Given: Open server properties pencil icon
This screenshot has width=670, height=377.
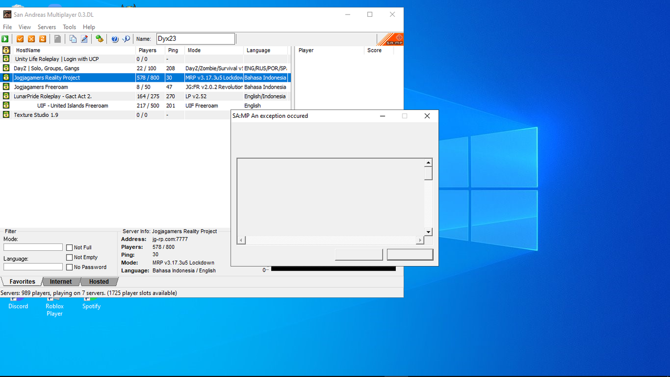Looking at the screenshot, I should pyautogui.click(x=84, y=39).
